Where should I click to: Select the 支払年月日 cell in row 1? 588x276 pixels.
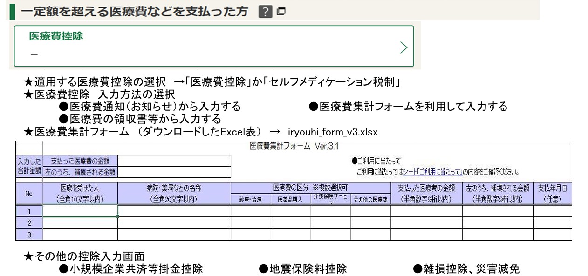[552, 211]
